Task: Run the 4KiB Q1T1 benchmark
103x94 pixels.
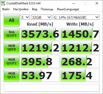Action: pyautogui.click(x=12, y=76)
